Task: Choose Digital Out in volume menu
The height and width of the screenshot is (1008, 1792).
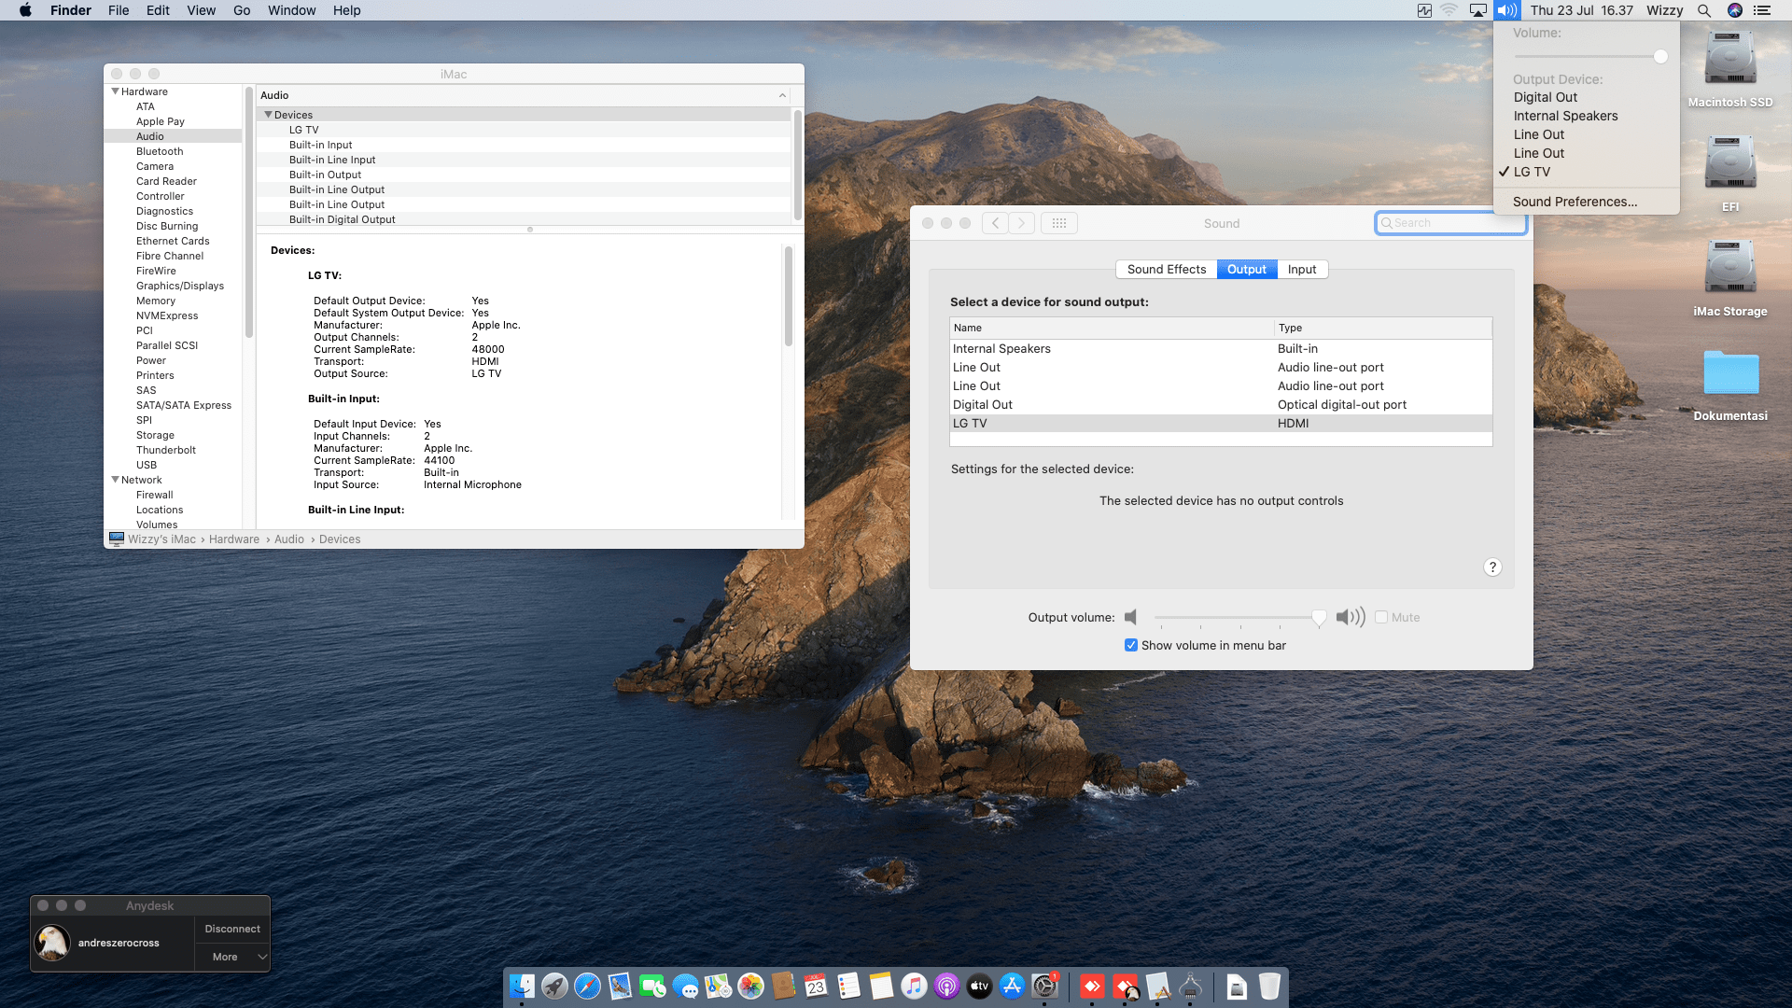Action: [1587, 97]
